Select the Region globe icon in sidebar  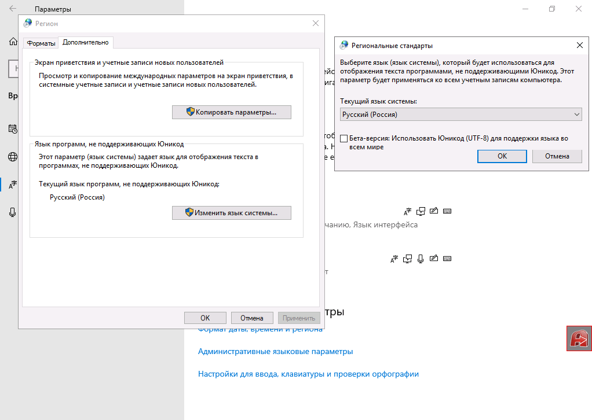pos(12,157)
